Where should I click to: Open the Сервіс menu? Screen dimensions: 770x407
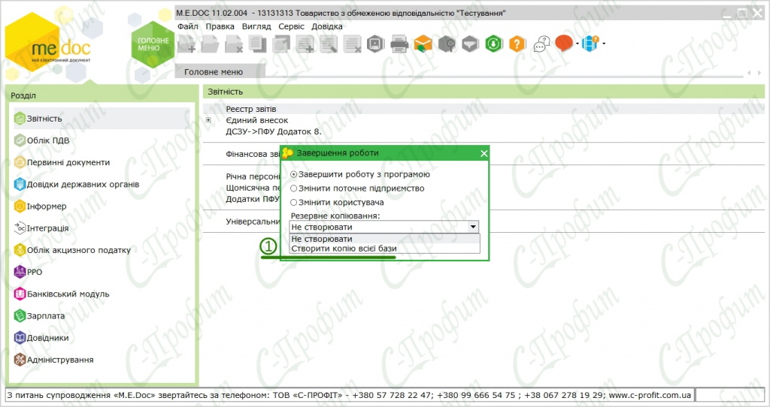[292, 26]
